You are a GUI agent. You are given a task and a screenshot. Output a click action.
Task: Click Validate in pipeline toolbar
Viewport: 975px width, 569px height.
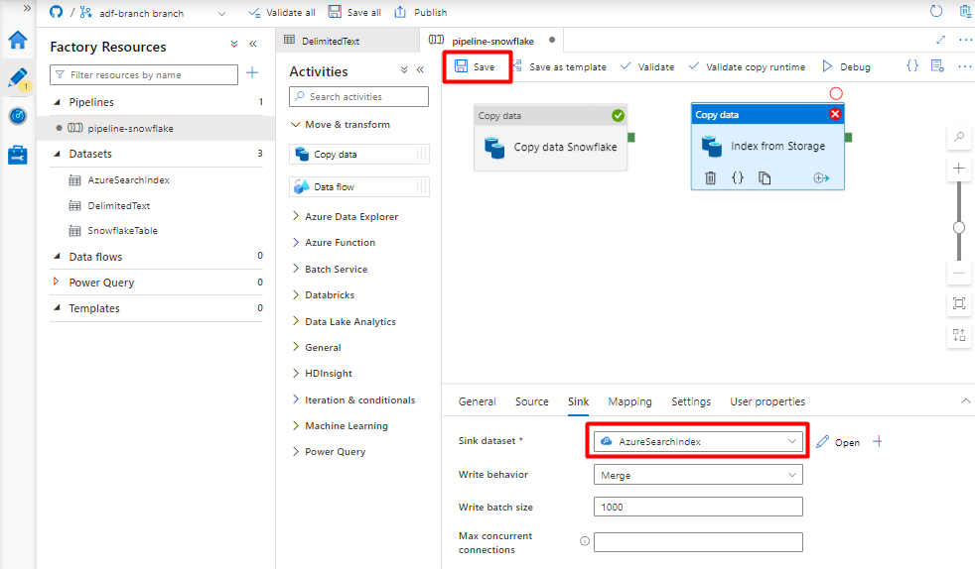647,67
